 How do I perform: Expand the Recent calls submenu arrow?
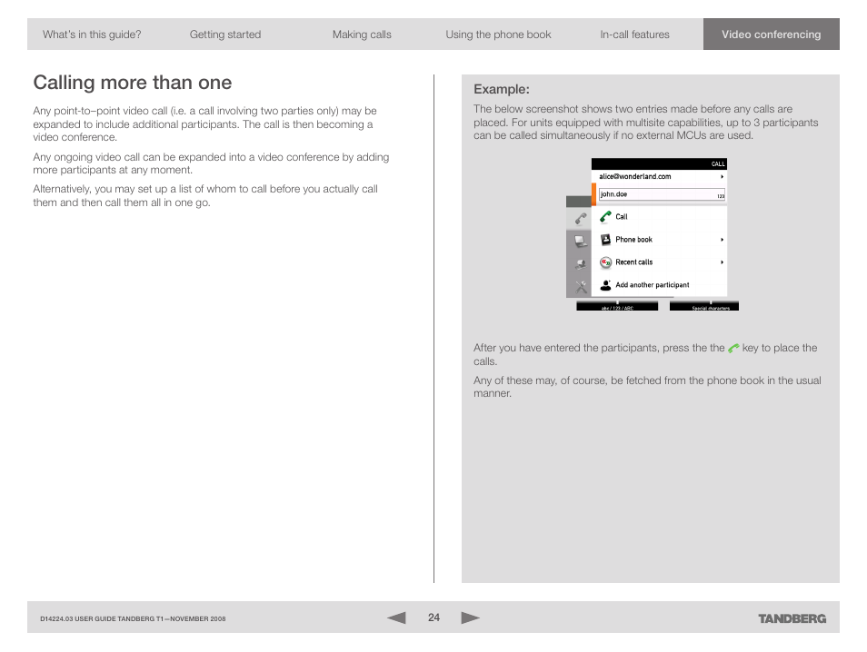722,262
